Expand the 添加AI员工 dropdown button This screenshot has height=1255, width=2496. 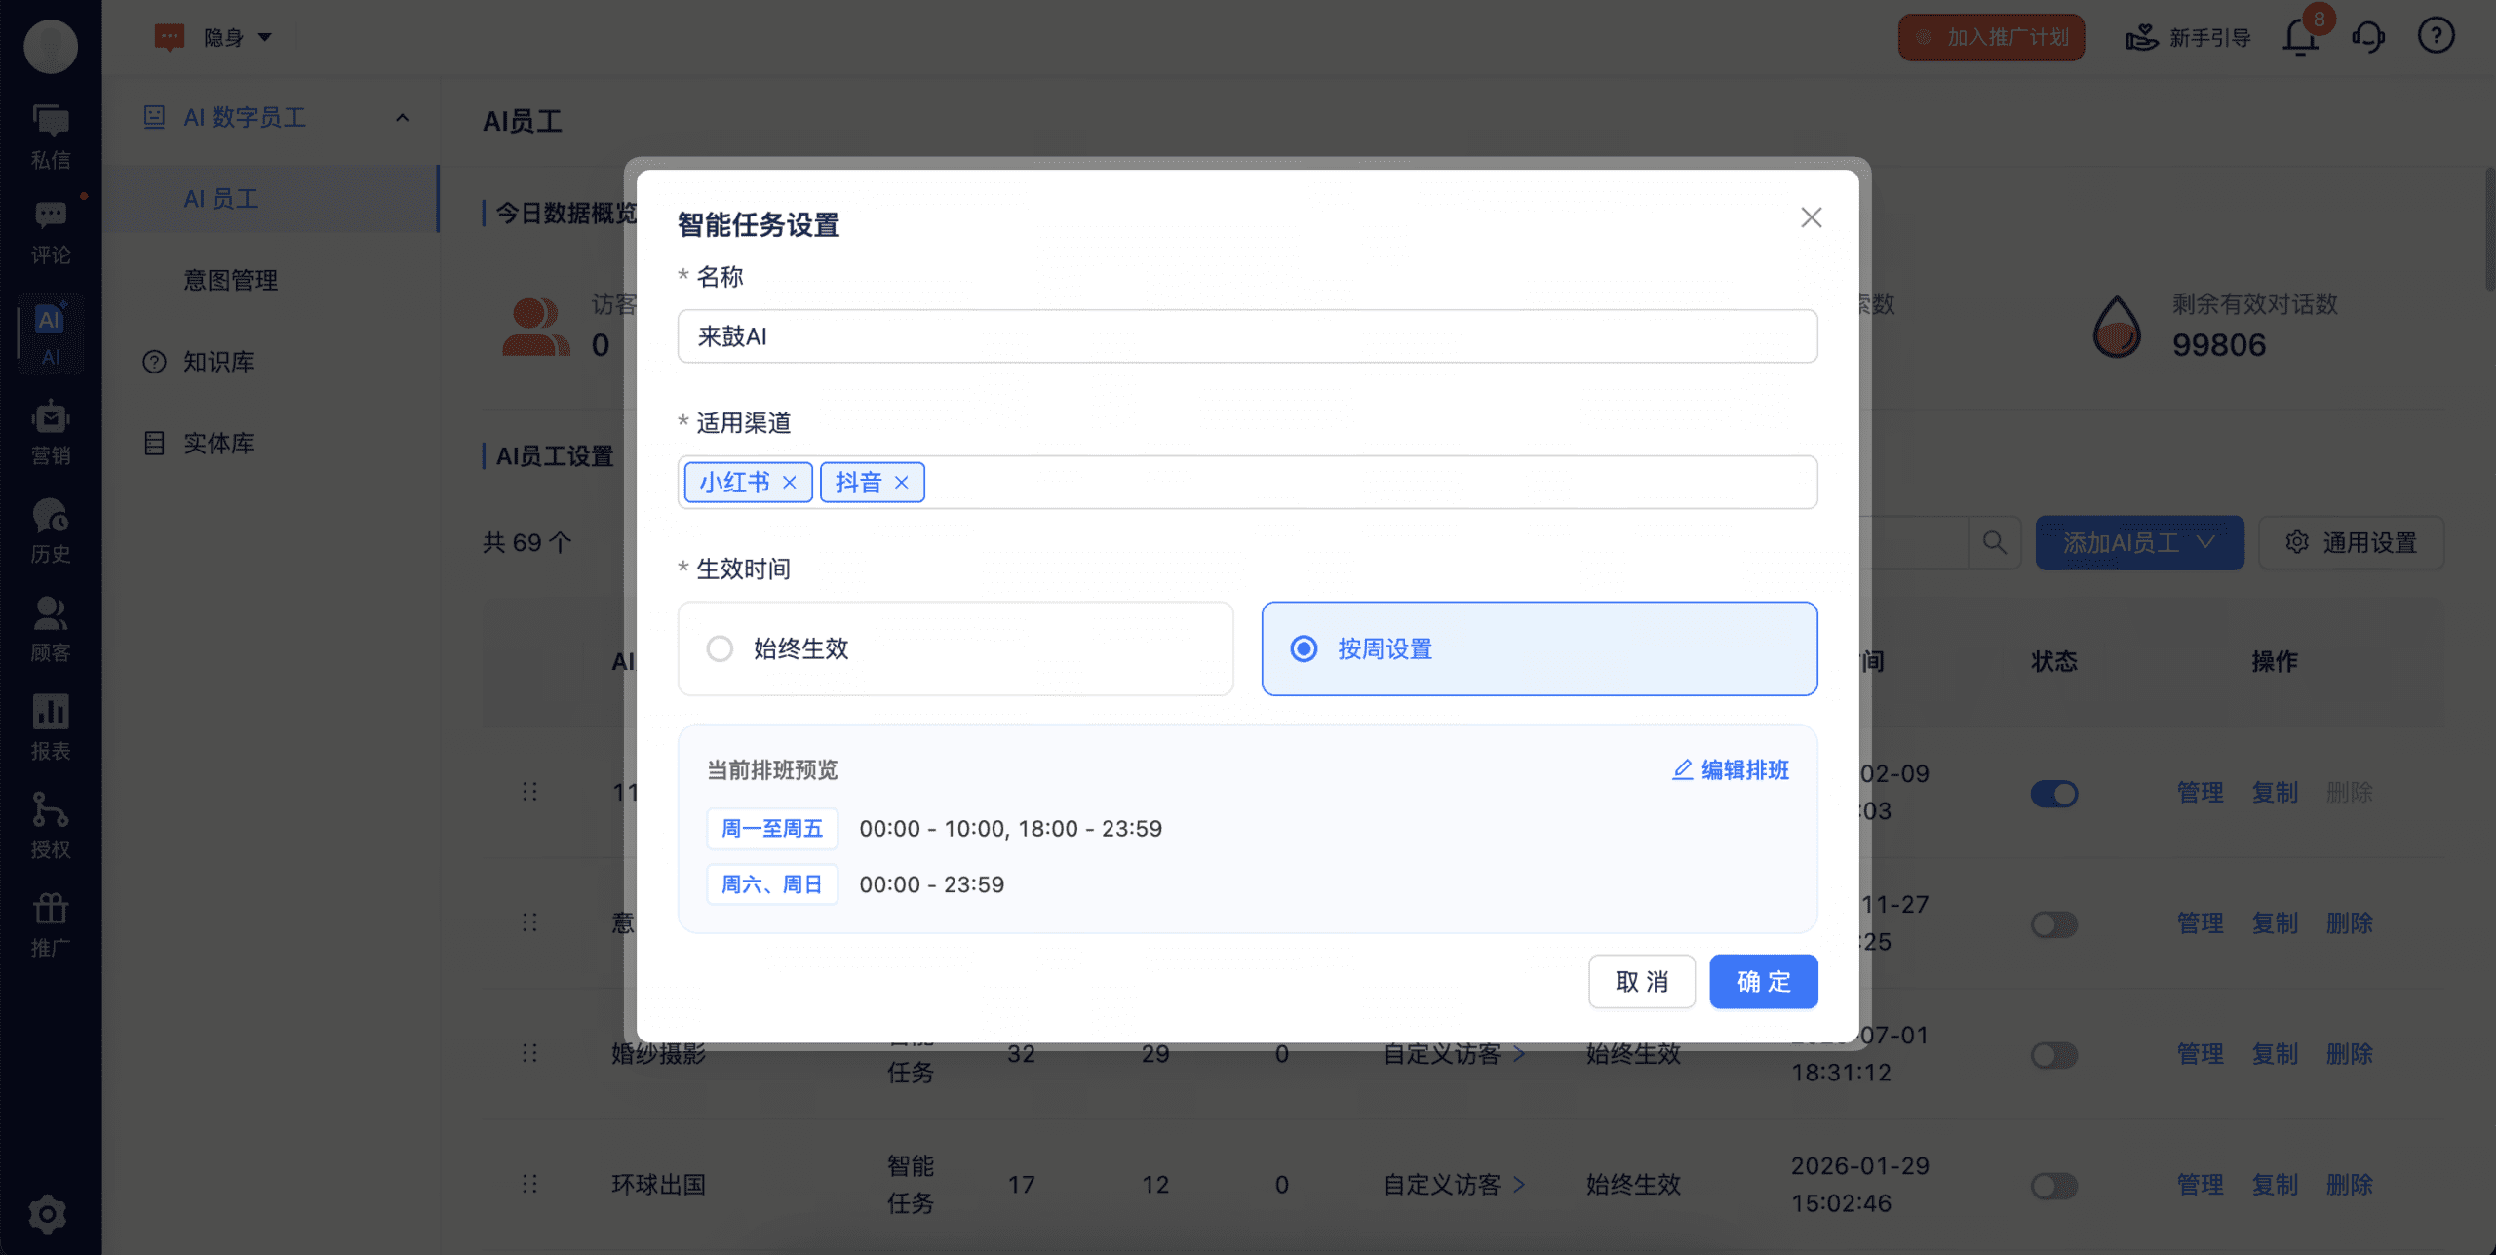click(2138, 542)
